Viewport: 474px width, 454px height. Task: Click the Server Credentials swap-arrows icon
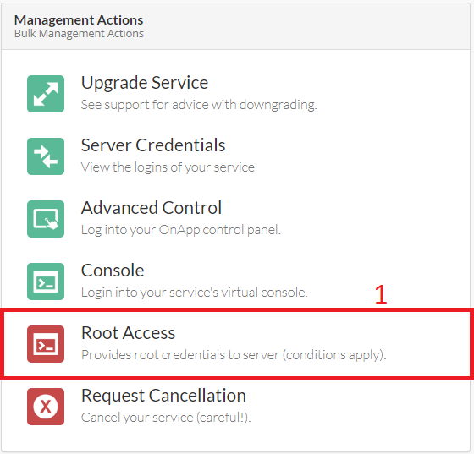click(46, 156)
